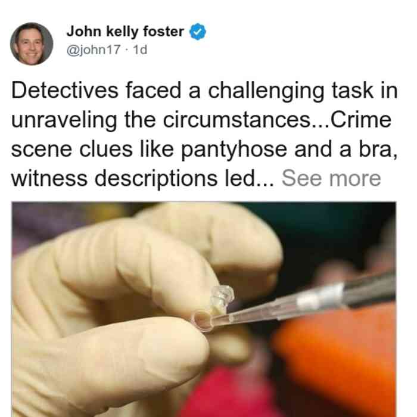Click the phrase pantyhose and a bra
The height and width of the screenshot is (417, 417).
point(290,150)
